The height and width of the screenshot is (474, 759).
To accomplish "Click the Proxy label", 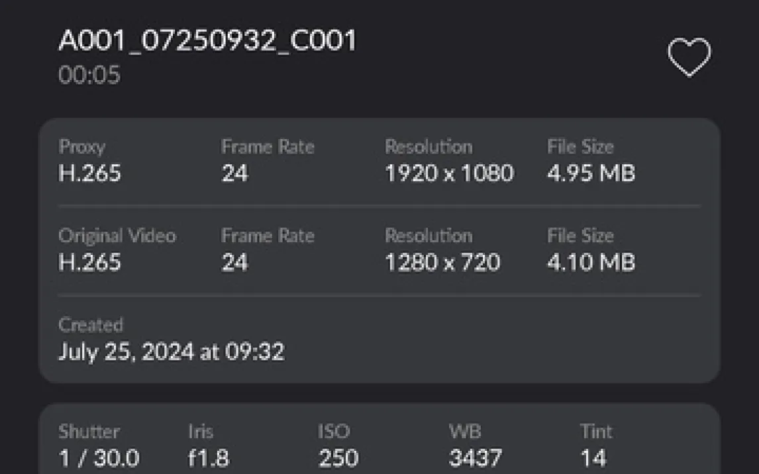I will (81, 146).
